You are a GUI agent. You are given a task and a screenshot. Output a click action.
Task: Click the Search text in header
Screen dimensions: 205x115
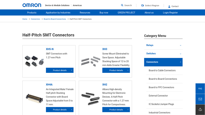click(x=128, y=5)
